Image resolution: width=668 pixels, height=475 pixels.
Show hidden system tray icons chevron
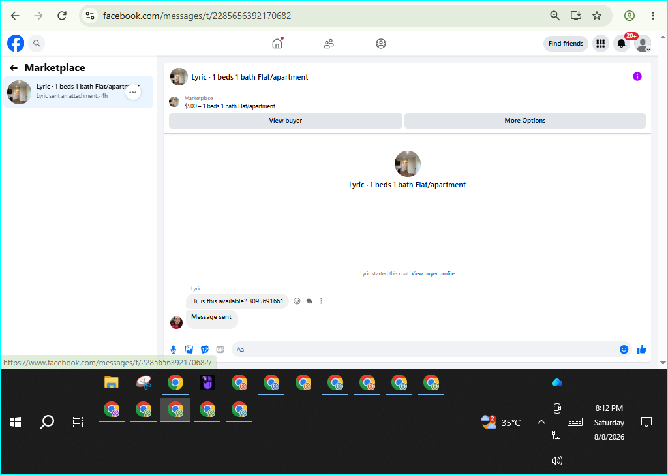(541, 422)
